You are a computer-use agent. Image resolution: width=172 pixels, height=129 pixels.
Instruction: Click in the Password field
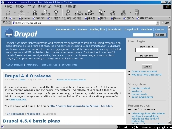coord(147,59)
